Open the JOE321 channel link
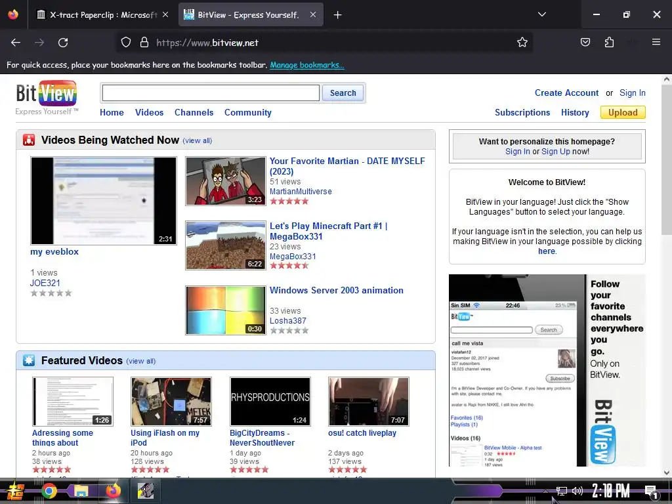This screenshot has width=672, height=504. coord(45,283)
